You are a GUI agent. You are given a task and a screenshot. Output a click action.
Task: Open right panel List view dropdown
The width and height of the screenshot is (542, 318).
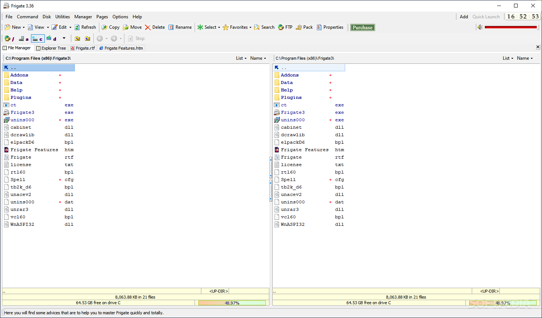point(508,58)
